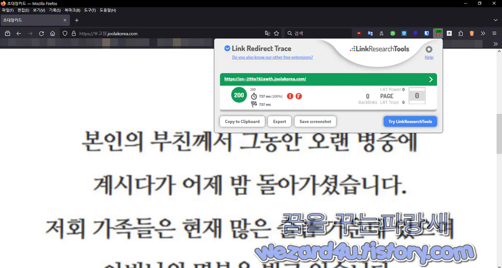Viewport: 502px width, 268px height.
Task: Select the 초대장카드 tab
Action: point(35,20)
